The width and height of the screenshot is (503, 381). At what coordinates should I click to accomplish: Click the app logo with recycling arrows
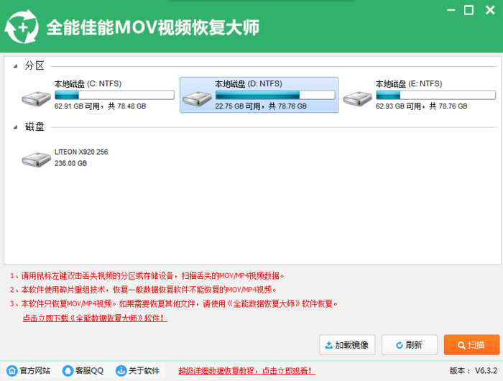point(22,27)
